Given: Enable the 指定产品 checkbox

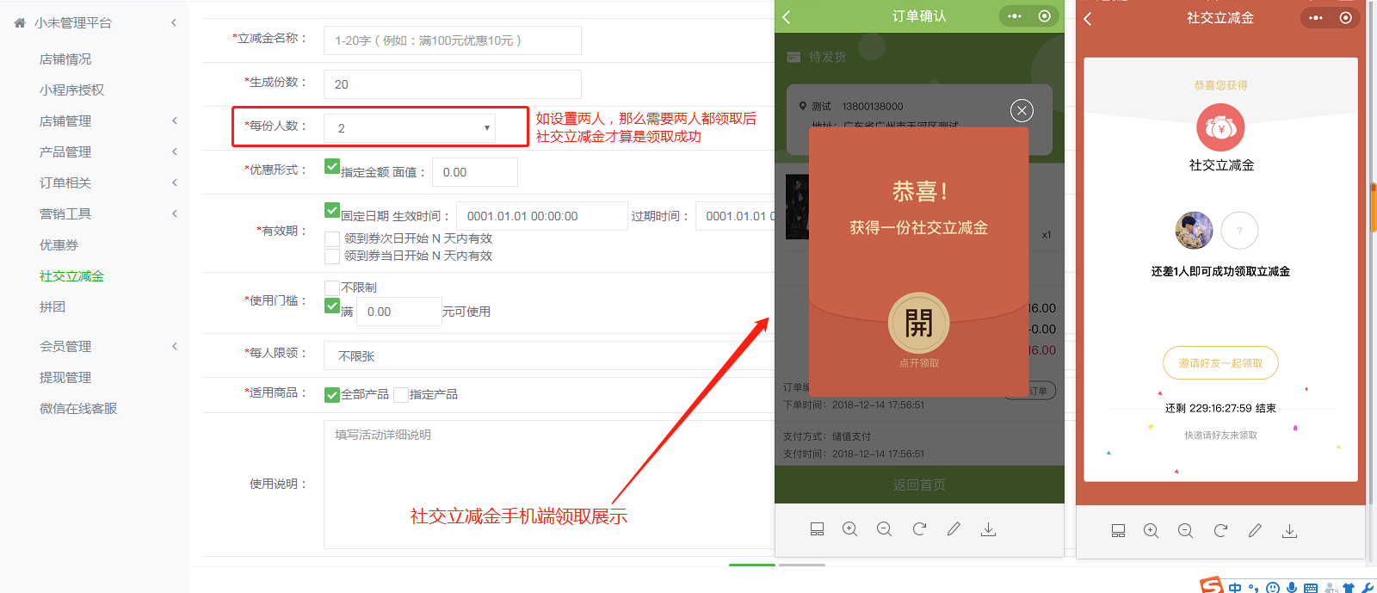Looking at the screenshot, I should click(401, 395).
